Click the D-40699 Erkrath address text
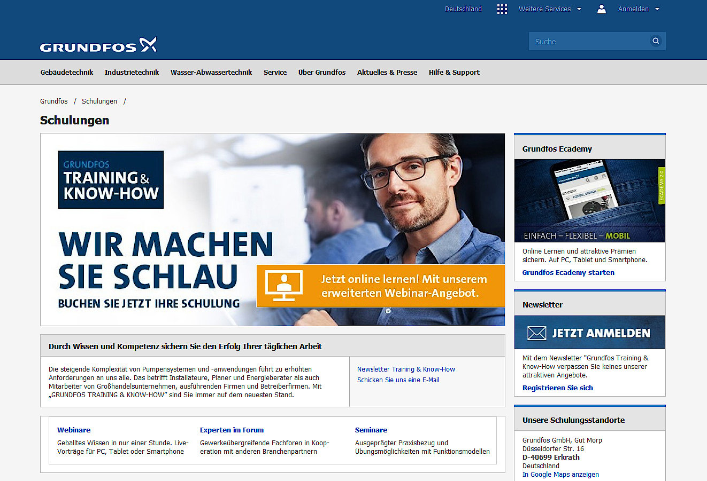Image resolution: width=707 pixels, height=481 pixels. pyautogui.click(x=551, y=457)
